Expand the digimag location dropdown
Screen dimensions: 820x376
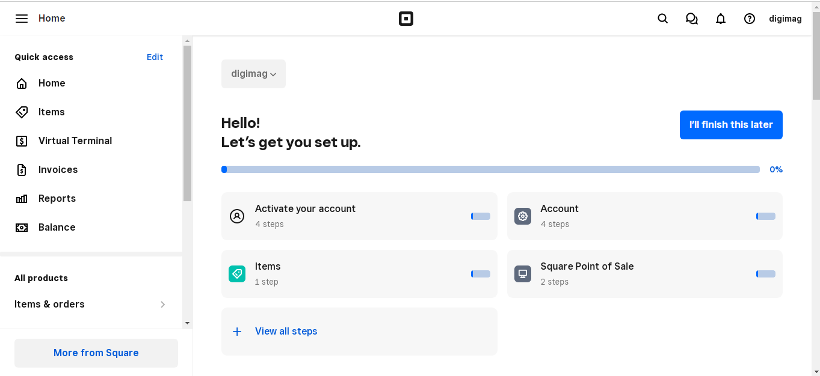[x=253, y=74]
